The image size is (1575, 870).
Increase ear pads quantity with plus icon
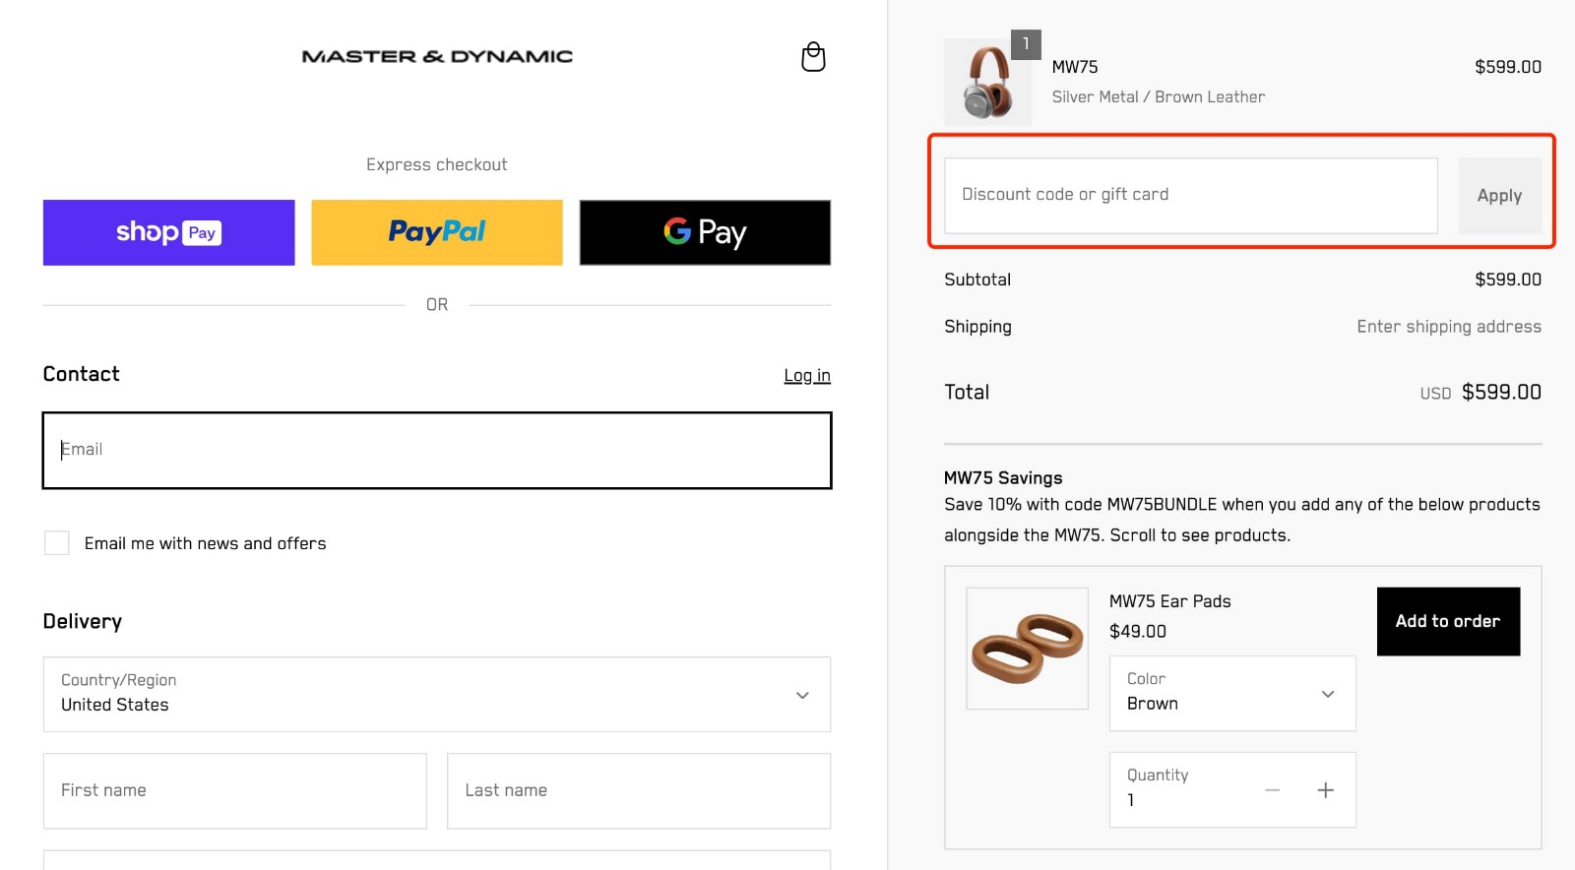click(1326, 789)
